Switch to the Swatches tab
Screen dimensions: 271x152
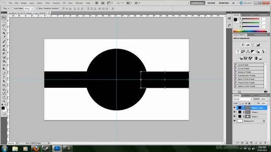[246, 15]
